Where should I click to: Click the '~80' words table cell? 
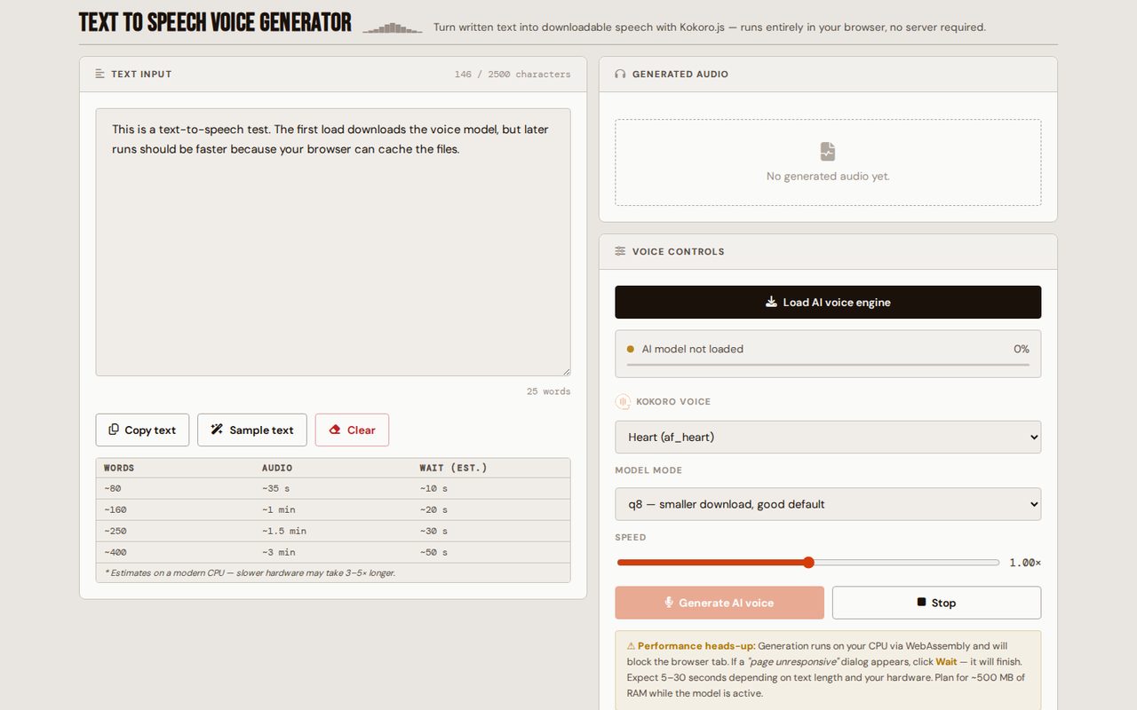(x=113, y=488)
